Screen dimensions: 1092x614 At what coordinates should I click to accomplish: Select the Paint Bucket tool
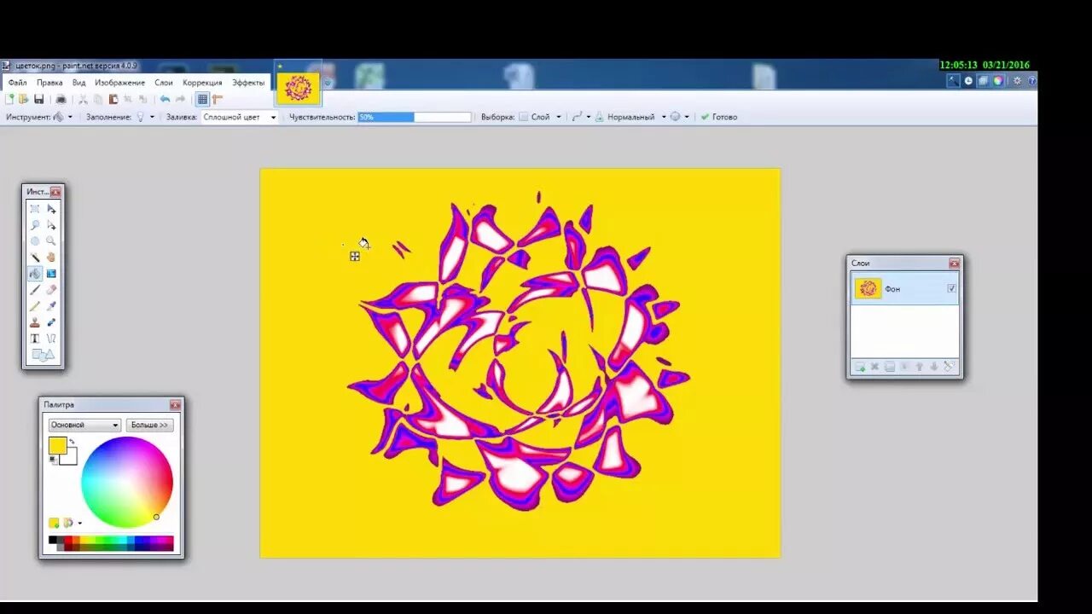pos(35,274)
